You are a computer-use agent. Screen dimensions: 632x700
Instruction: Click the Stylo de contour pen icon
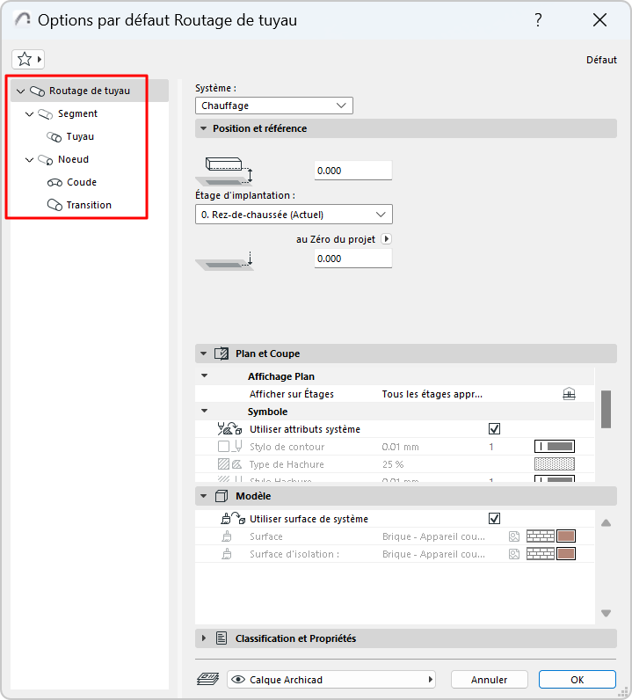pos(230,447)
